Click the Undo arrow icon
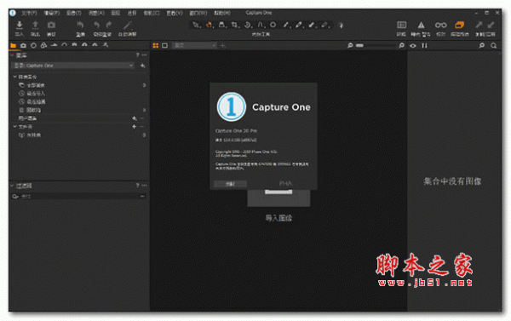 96,25
